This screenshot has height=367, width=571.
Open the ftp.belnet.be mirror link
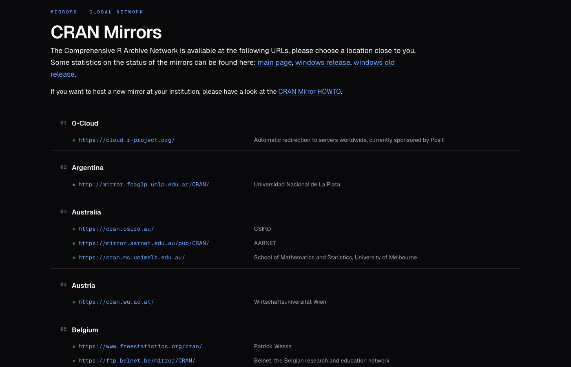[x=137, y=360]
